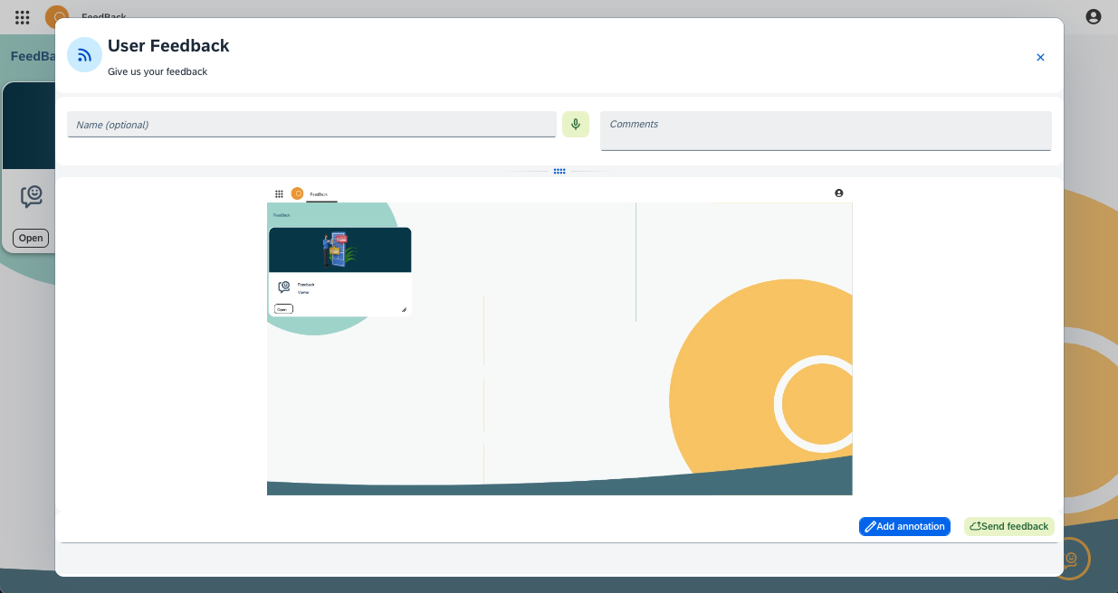Click the panel splitter grip handle
This screenshot has width=1118, height=593.
click(x=559, y=171)
